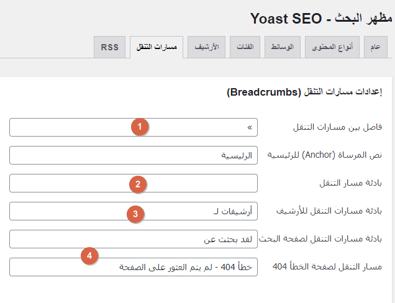This screenshot has height=303, width=395.
Task: Click the search prefix field لقد بحثت عن
Action: point(134,239)
